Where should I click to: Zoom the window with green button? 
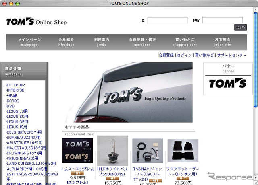17,4
